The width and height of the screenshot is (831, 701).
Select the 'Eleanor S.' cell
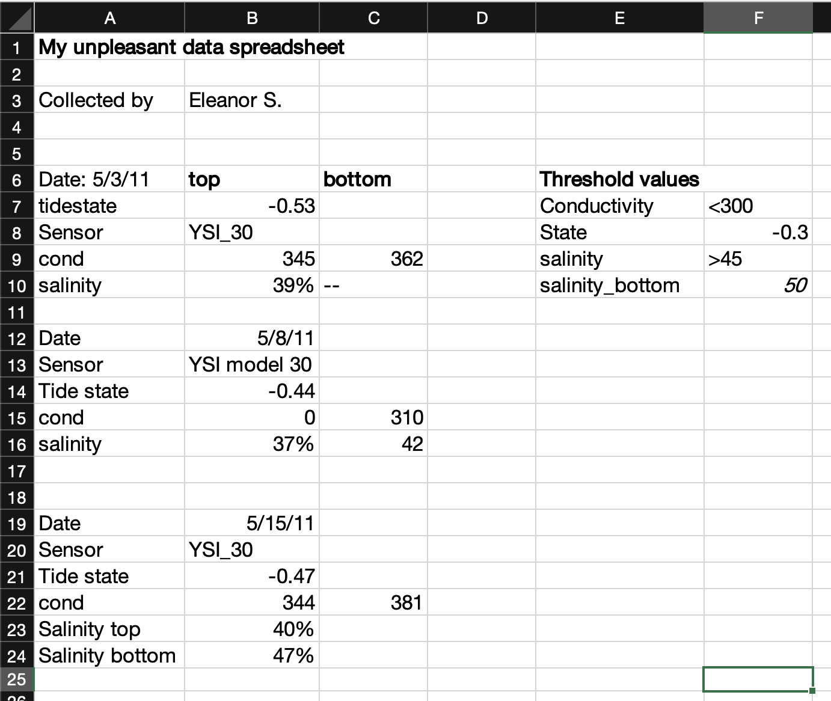(251, 100)
